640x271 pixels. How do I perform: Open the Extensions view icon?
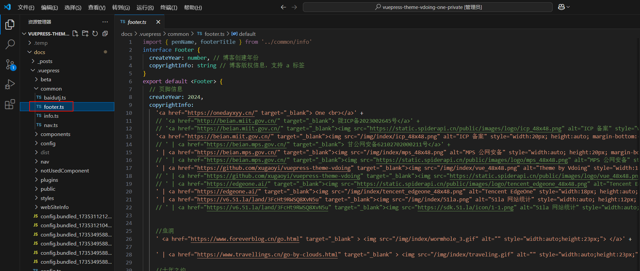pos(10,104)
